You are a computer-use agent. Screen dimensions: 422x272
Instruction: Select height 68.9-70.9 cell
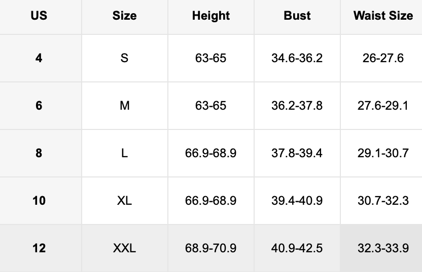pyautogui.click(x=211, y=248)
